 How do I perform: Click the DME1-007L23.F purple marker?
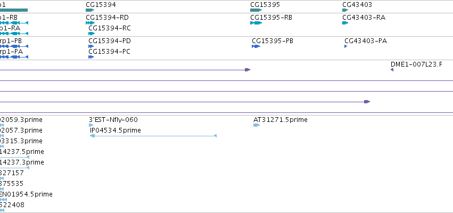(392, 70)
